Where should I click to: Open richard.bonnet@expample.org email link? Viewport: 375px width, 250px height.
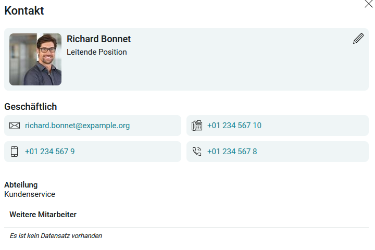[x=77, y=126]
